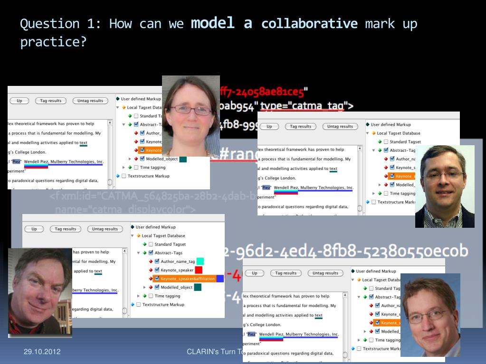The height and width of the screenshot is (364, 486).
Task: Select Keynote_speaker row in bottom-left window
Action: (x=177, y=270)
